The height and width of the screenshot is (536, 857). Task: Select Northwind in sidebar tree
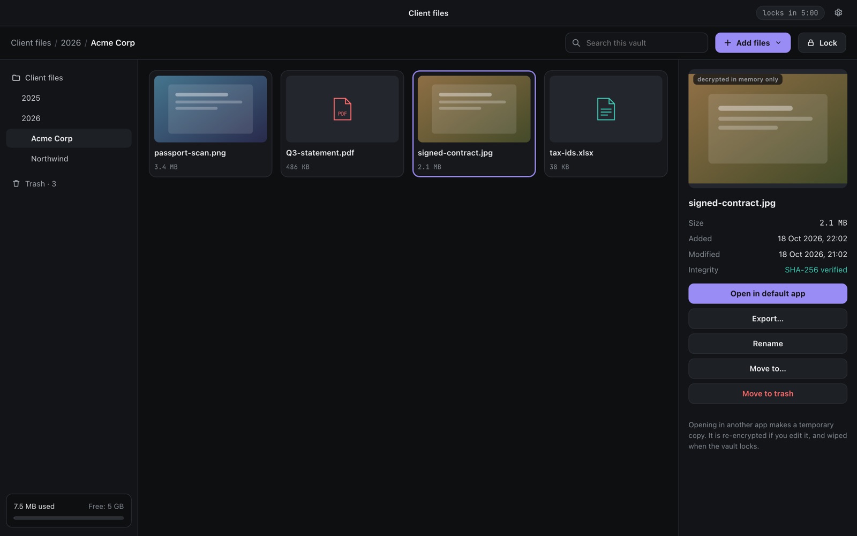coord(69,159)
